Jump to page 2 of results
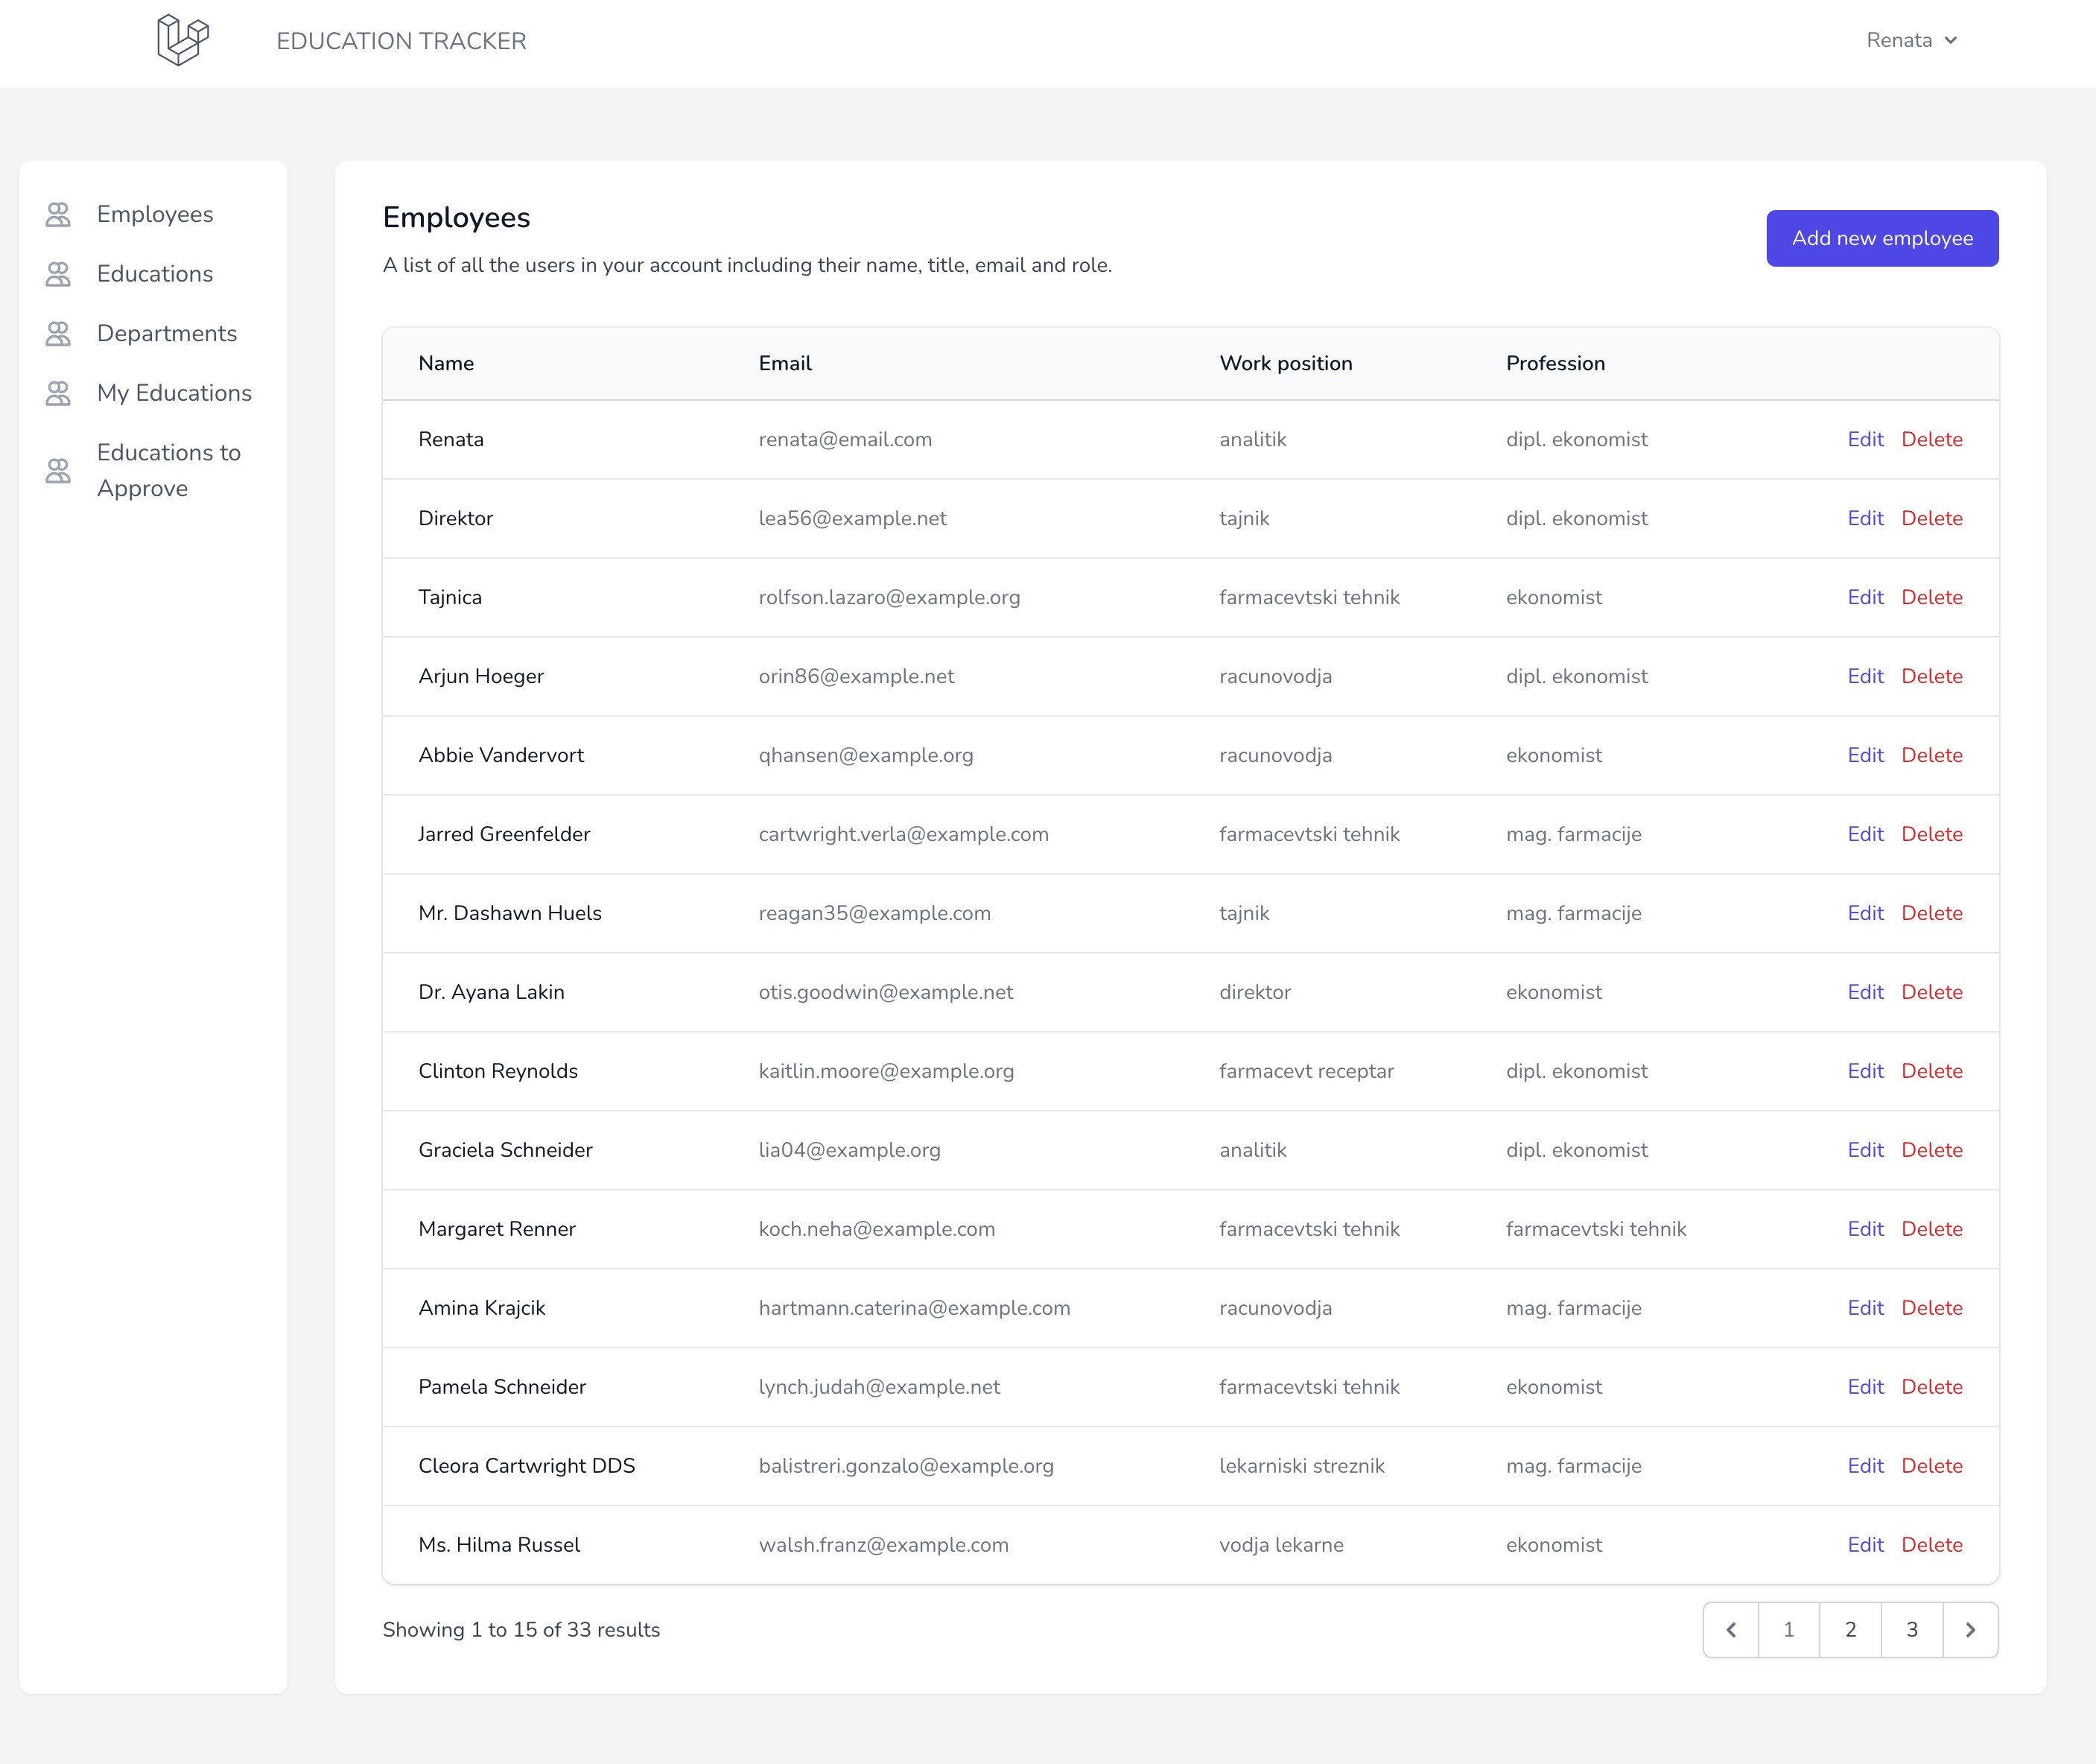This screenshot has width=2096, height=1764. tap(1851, 1629)
